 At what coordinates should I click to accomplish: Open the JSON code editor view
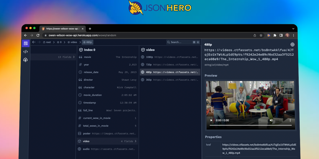click(26, 52)
